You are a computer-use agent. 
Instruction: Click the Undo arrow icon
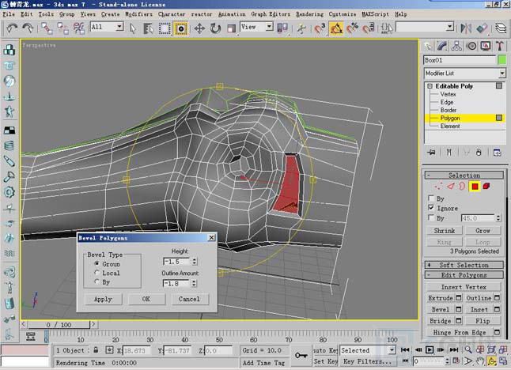(12, 28)
